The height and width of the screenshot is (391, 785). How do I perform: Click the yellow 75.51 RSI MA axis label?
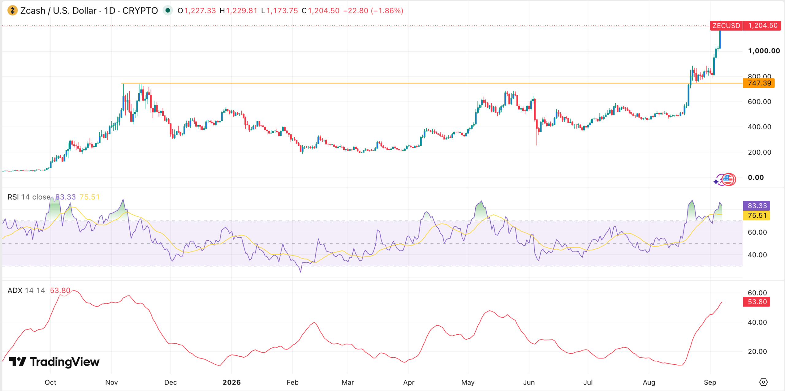[x=757, y=216]
